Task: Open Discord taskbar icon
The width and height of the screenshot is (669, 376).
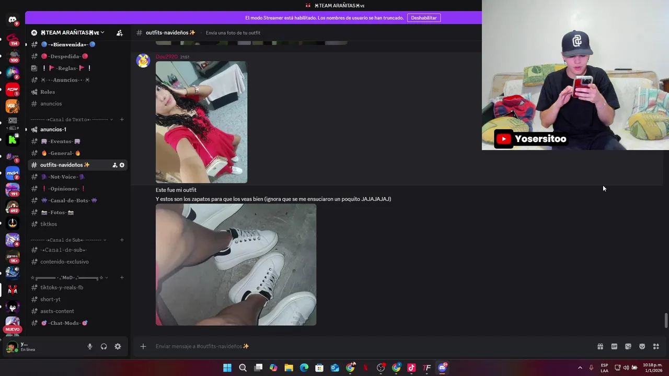Action: point(442,368)
